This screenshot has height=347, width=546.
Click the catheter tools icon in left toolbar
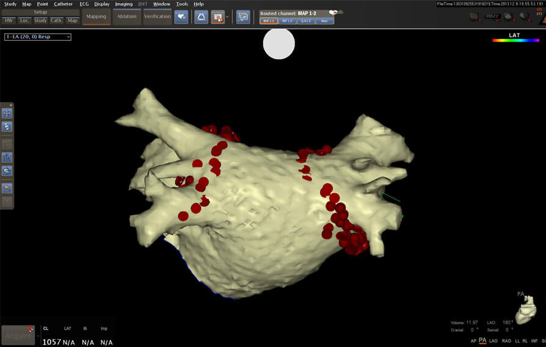(7, 157)
